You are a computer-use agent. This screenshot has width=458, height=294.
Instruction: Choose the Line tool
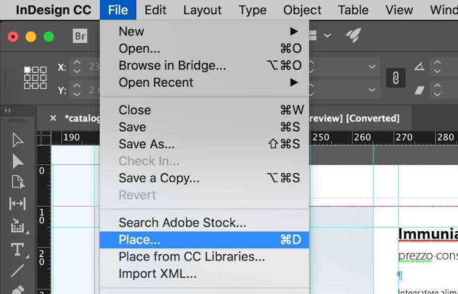coord(18,270)
